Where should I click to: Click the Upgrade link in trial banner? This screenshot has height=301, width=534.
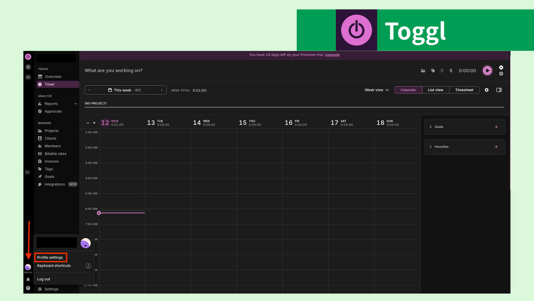tap(332, 55)
